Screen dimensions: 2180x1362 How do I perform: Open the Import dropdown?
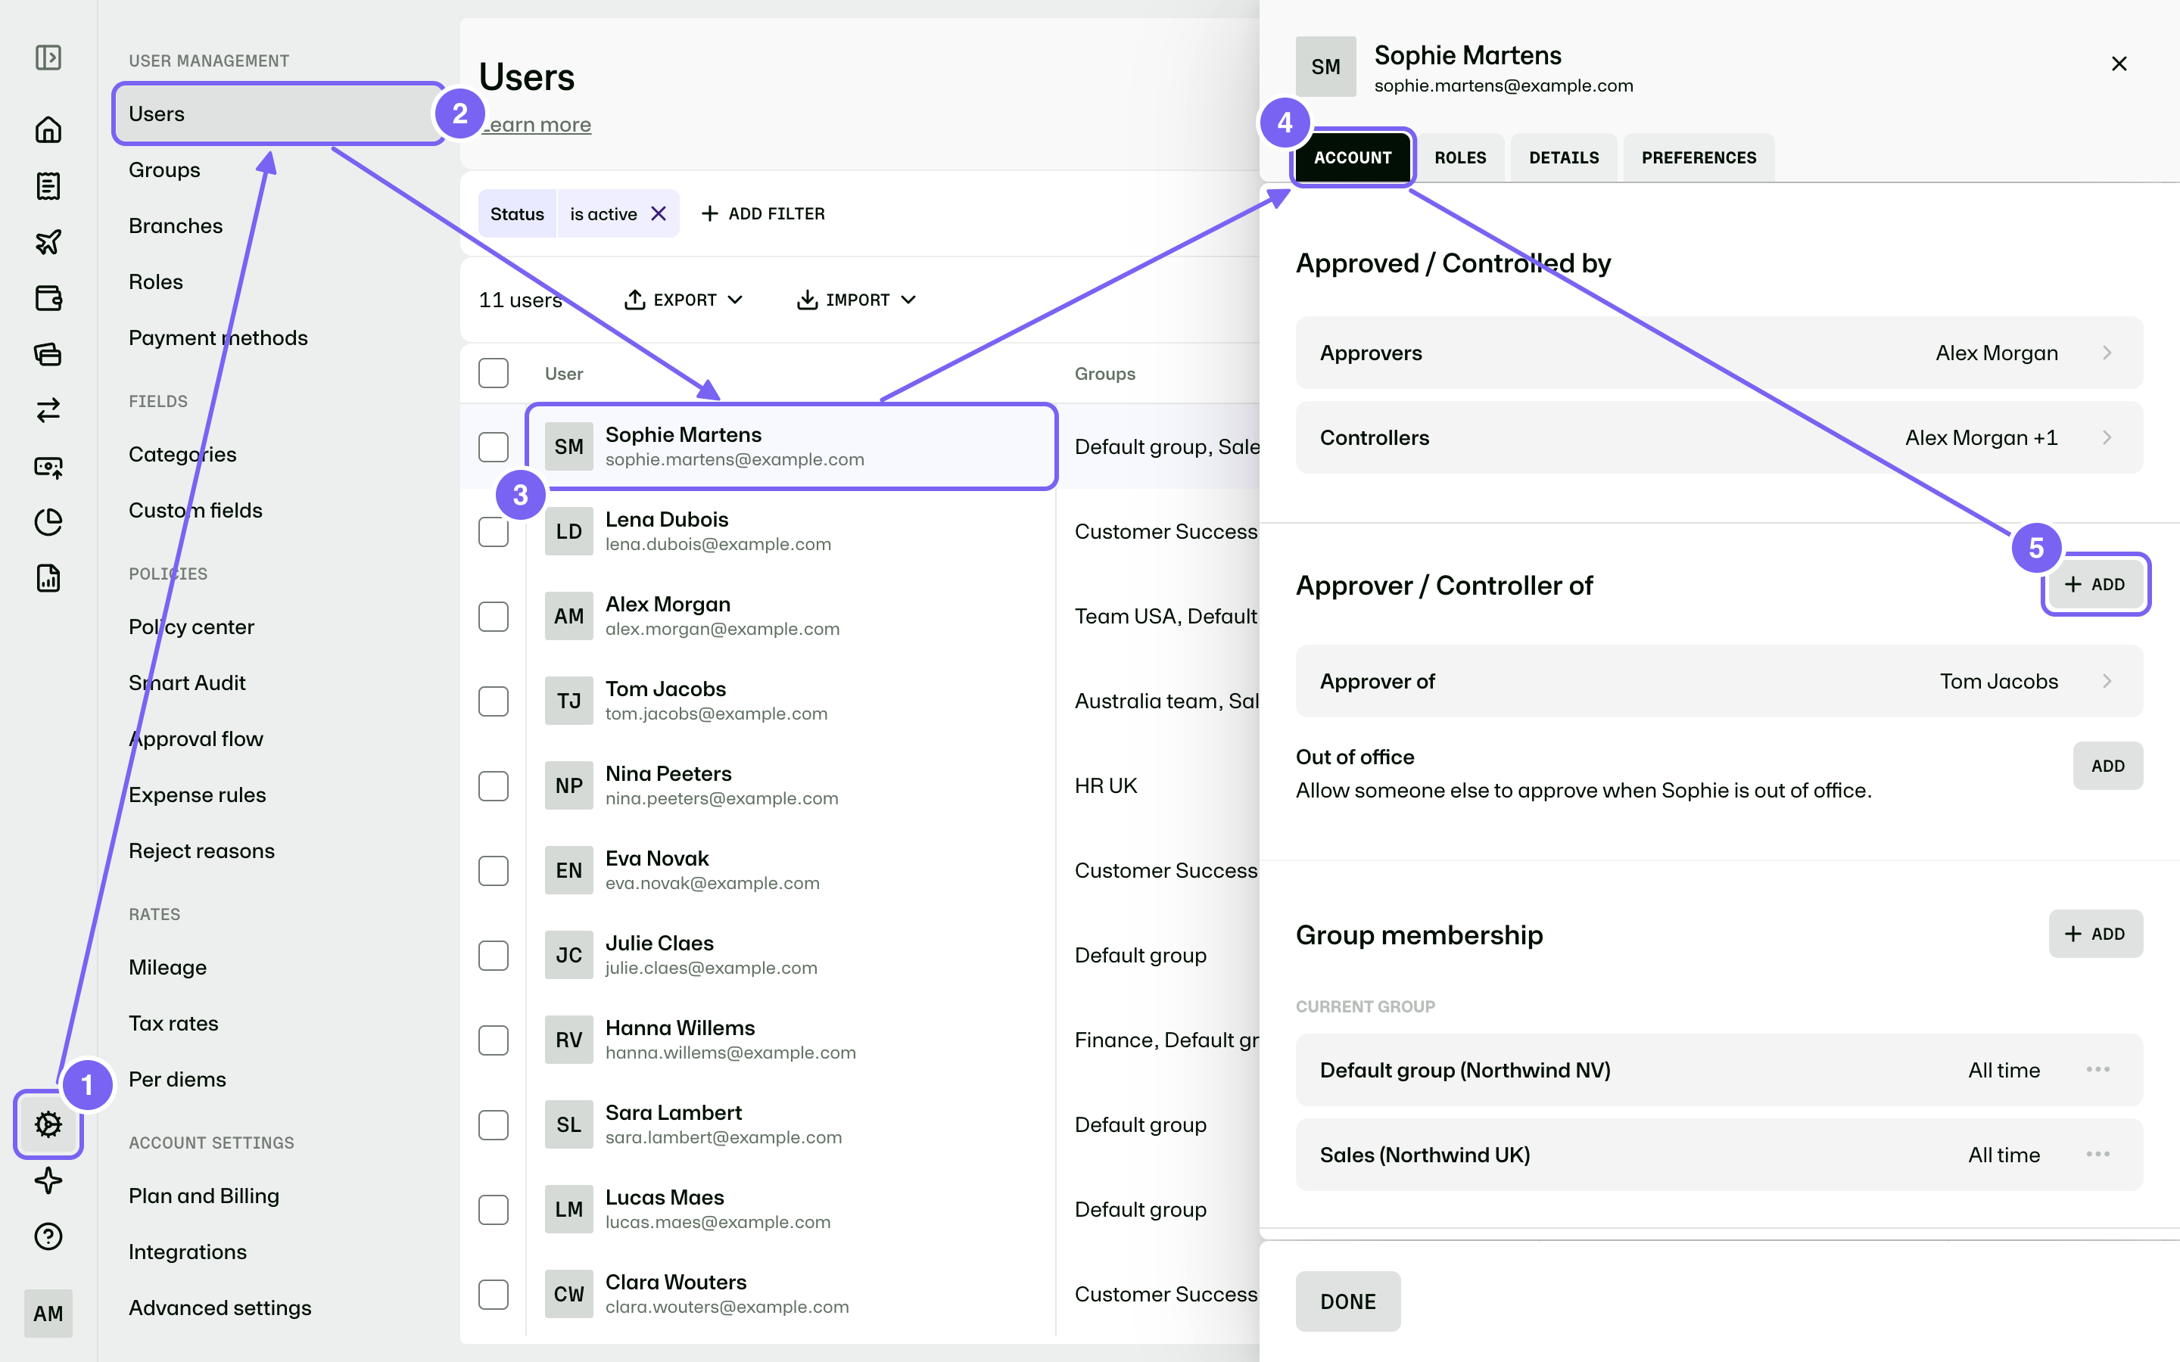coord(856,300)
